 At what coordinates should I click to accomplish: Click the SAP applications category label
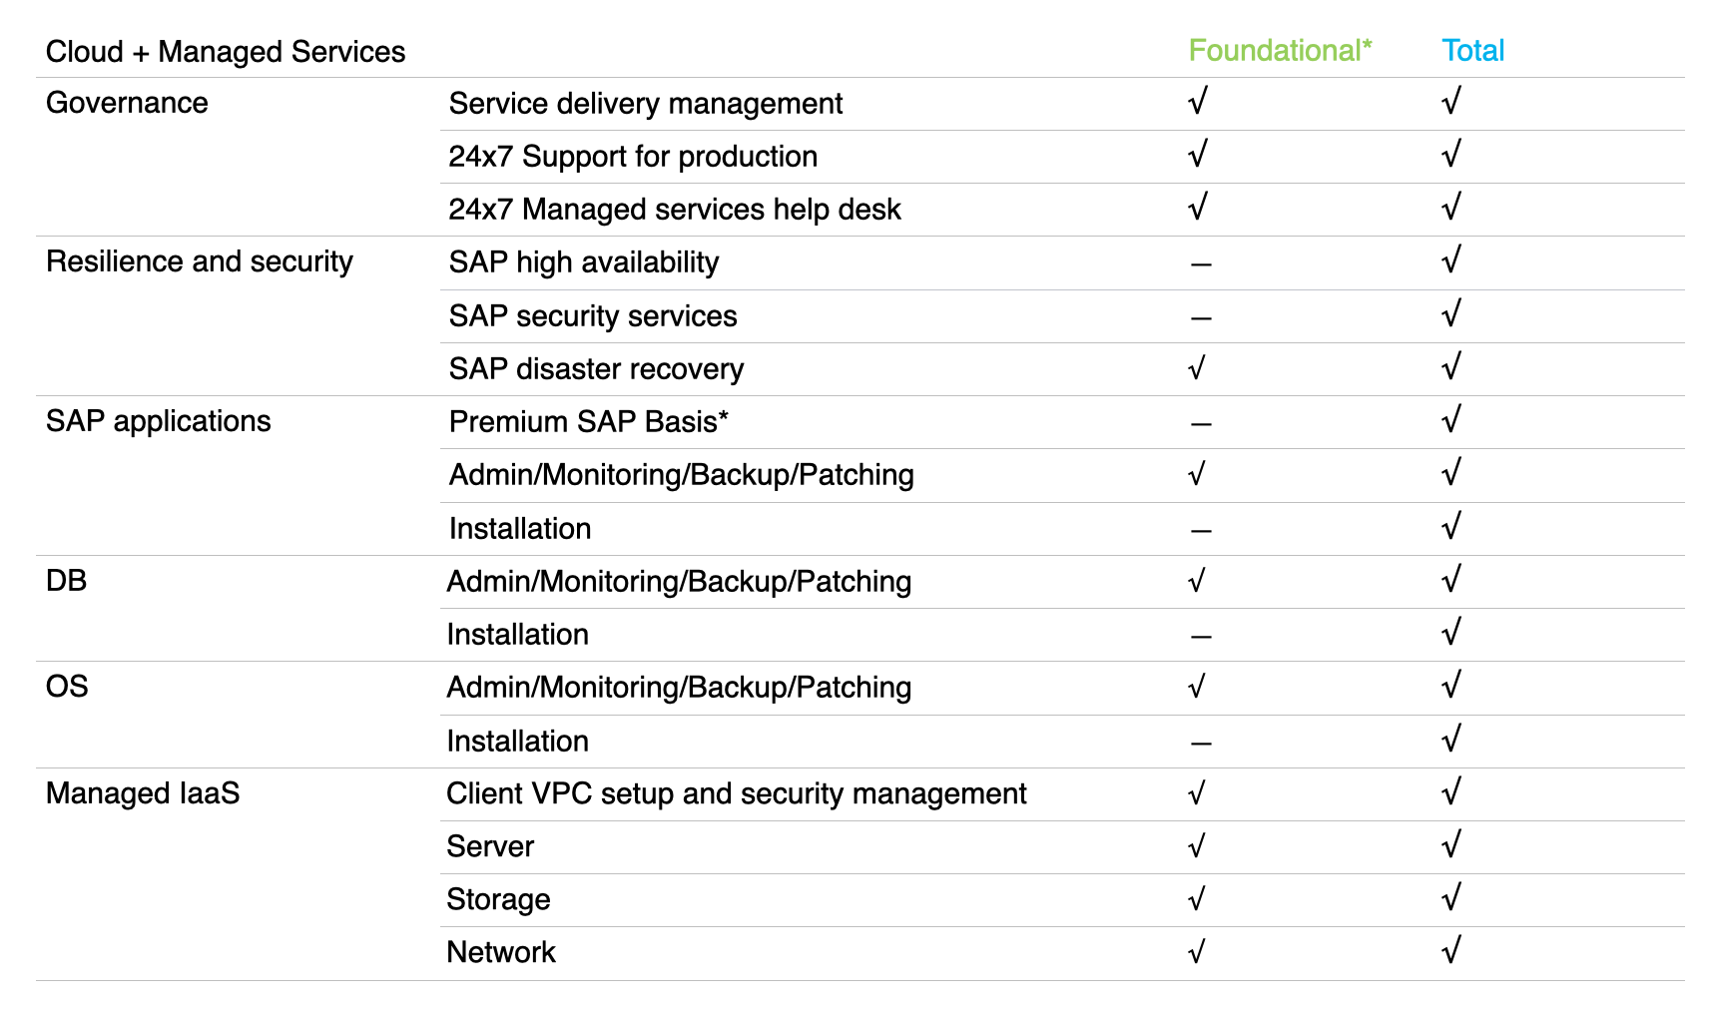pos(158,421)
